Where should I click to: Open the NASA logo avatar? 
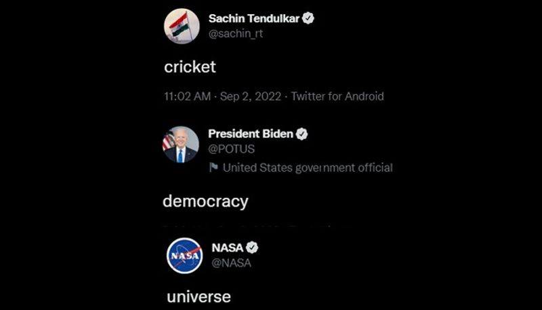click(184, 256)
